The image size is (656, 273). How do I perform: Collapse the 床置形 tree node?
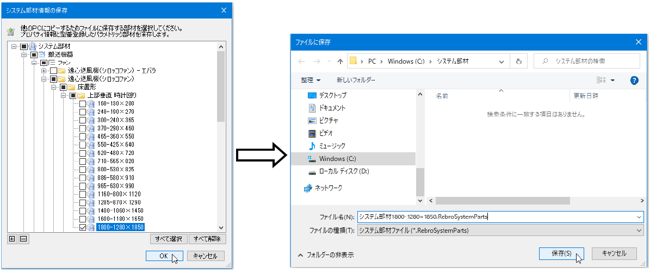(x=54, y=87)
